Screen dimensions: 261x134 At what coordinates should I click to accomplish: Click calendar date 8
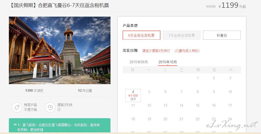click(x=198, y=92)
